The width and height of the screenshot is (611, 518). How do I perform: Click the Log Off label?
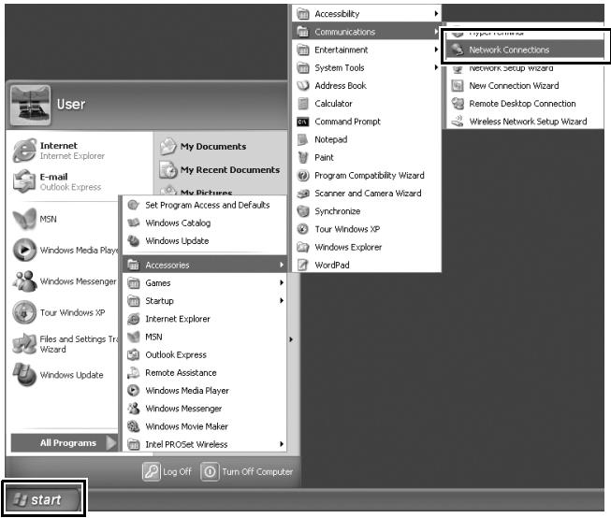click(177, 471)
